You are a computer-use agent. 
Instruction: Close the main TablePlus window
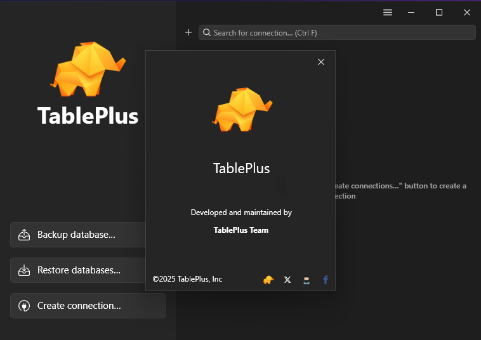(x=467, y=12)
